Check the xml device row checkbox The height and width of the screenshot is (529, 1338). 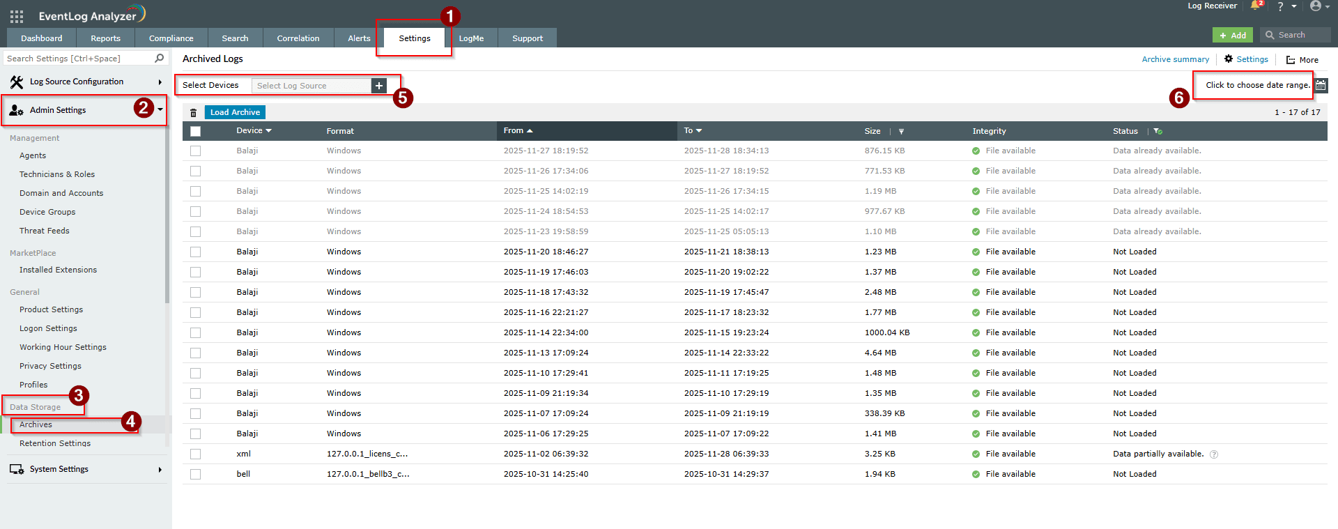click(x=195, y=454)
